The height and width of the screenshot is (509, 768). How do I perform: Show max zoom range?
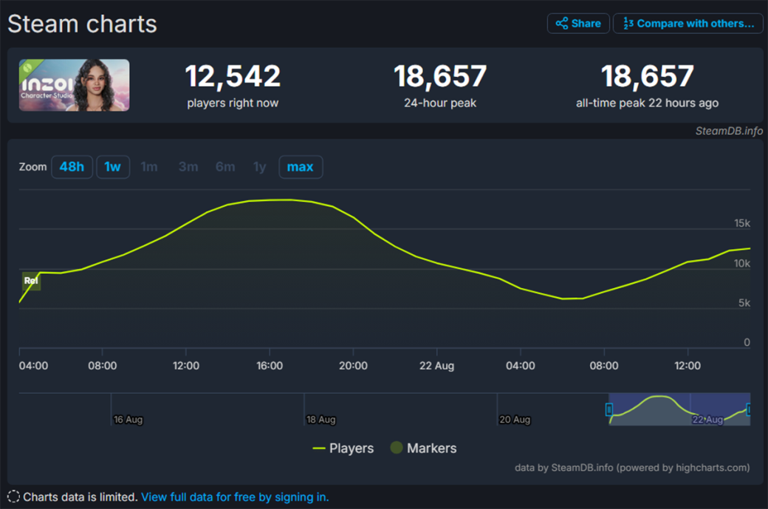301,167
